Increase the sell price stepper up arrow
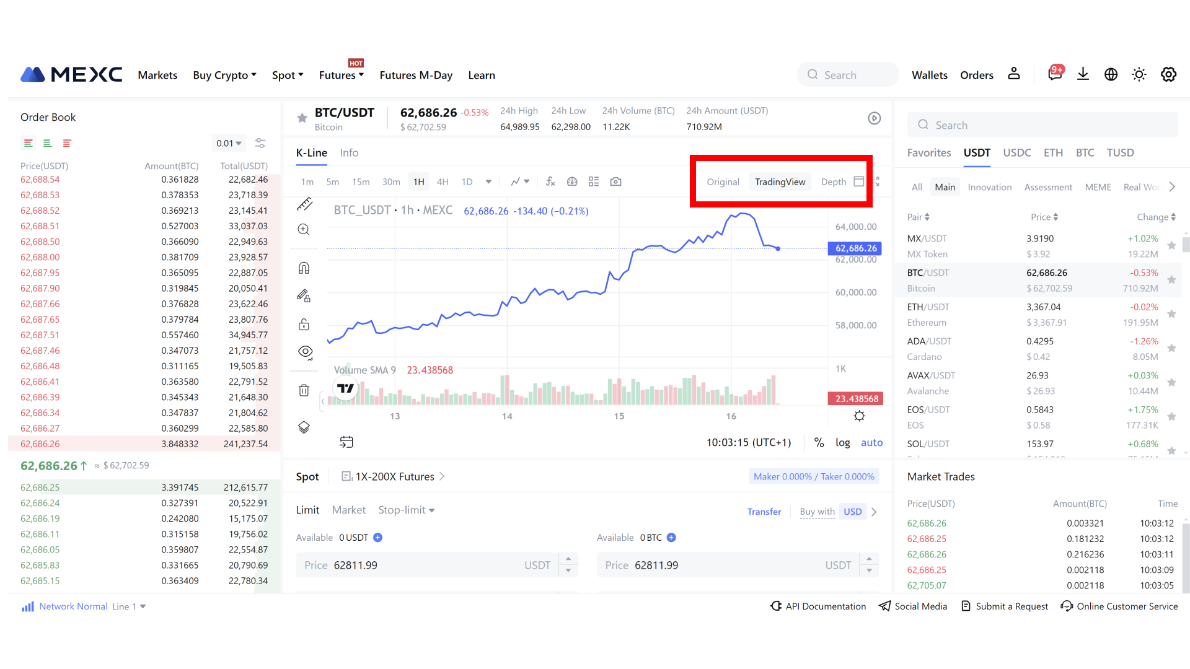This screenshot has height=669, width=1190. [x=869, y=559]
